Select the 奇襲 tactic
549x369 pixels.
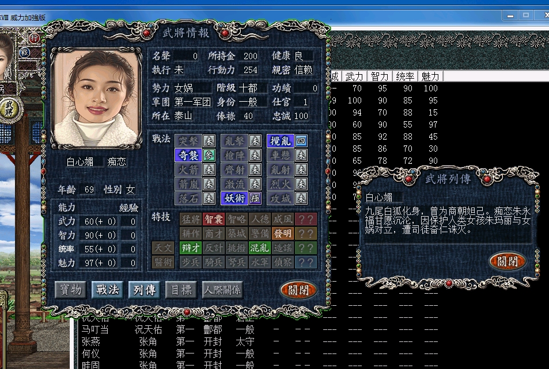[x=188, y=156]
